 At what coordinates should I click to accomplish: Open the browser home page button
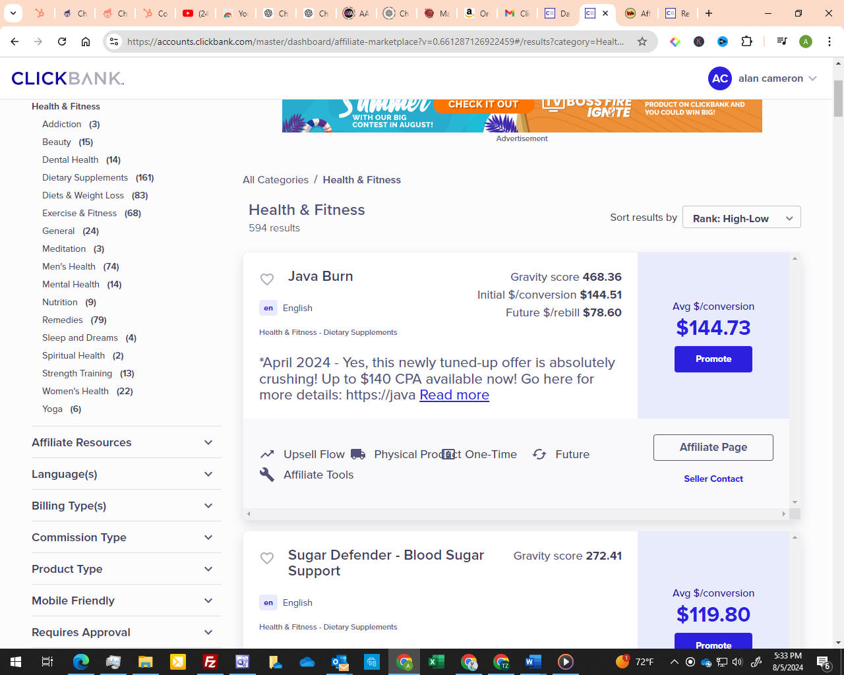(x=86, y=42)
